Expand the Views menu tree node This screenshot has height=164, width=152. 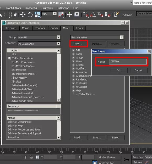pos(73,61)
